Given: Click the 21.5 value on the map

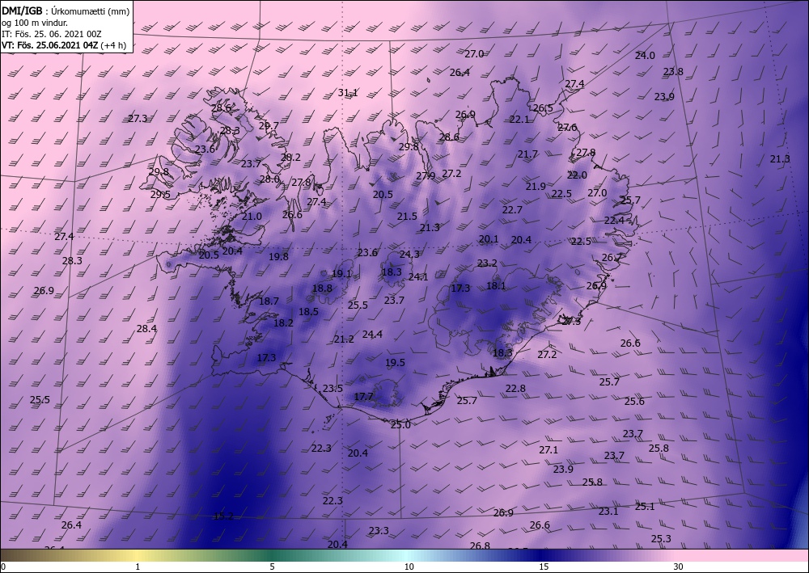Looking at the screenshot, I should point(407,217).
